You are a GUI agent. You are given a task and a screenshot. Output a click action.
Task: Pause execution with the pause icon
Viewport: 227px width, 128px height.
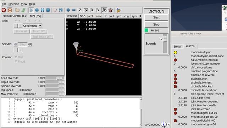click(x=43, y=10)
